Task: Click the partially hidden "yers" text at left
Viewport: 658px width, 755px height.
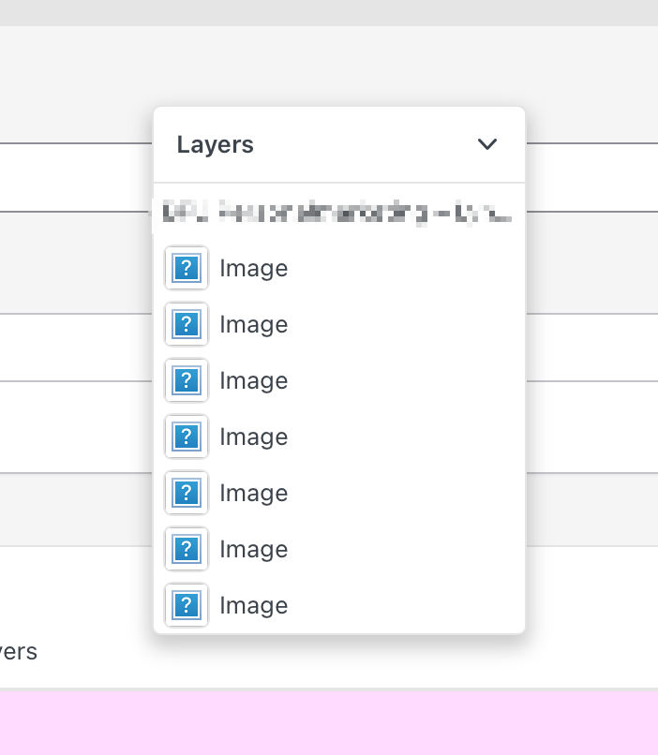Action: tap(18, 651)
